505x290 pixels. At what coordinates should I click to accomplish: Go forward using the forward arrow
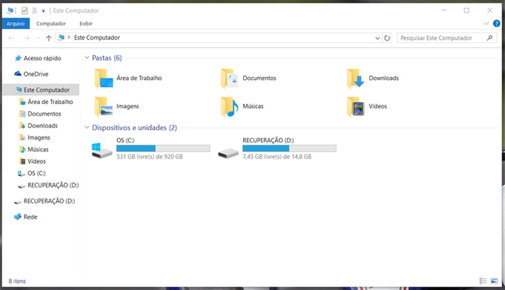pyautogui.click(x=27, y=38)
